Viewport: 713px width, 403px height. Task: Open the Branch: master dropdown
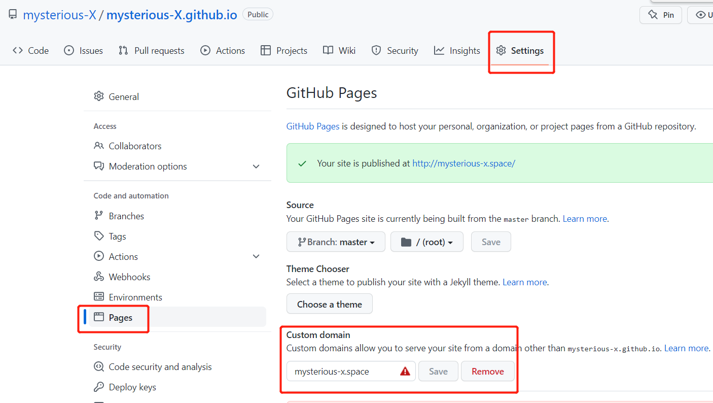pyautogui.click(x=336, y=242)
